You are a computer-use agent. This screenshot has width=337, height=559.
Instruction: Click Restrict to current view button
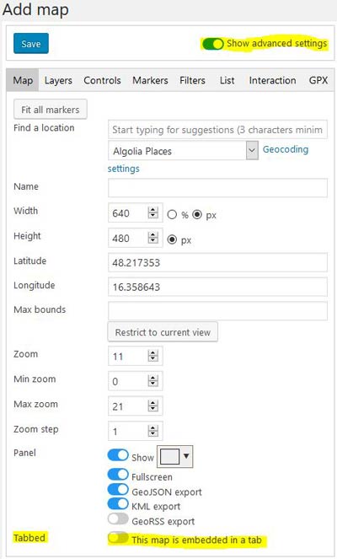pos(163,332)
